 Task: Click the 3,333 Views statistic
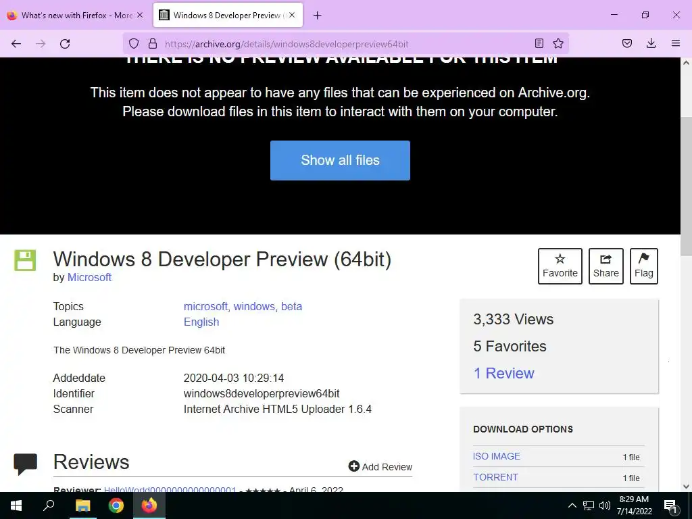point(514,319)
